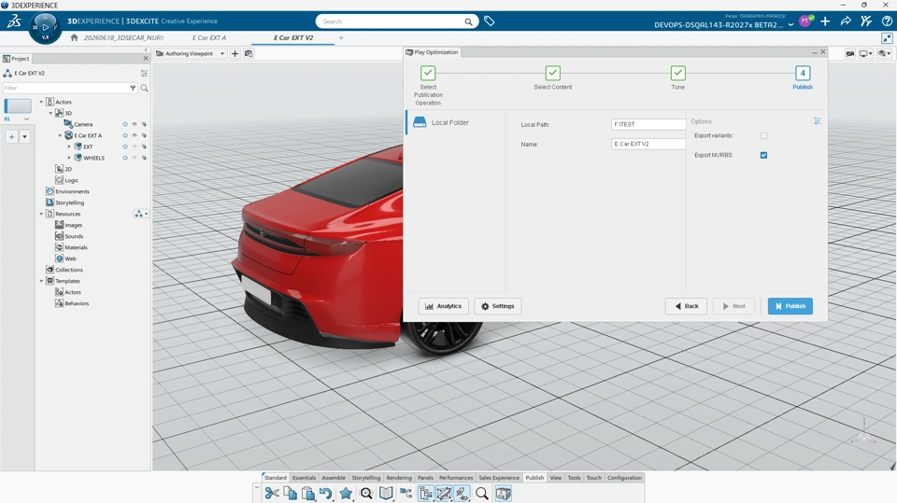Open the platform name dropdown chevron
897x503 pixels.
790,25
